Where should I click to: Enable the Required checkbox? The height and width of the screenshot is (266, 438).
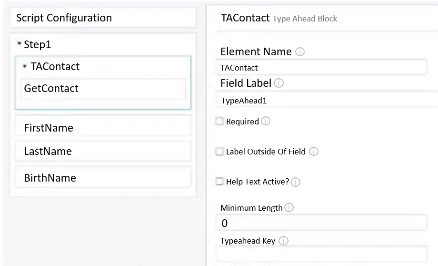[219, 122]
